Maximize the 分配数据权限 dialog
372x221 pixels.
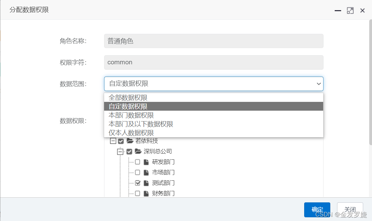tap(350, 10)
